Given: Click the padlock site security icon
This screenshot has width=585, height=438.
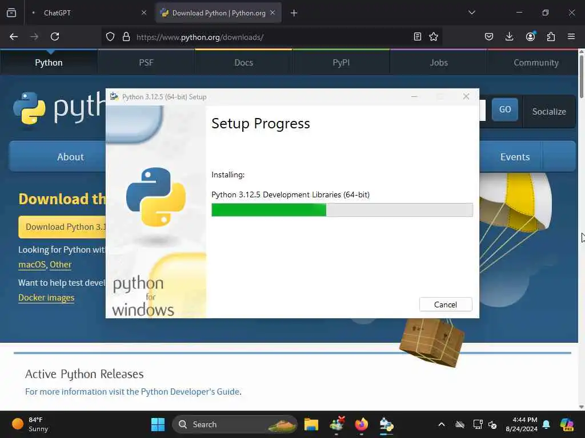Looking at the screenshot, I should (126, 36).
